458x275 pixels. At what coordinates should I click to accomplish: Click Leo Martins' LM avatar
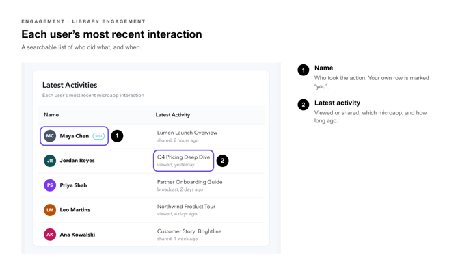point(50,210)
